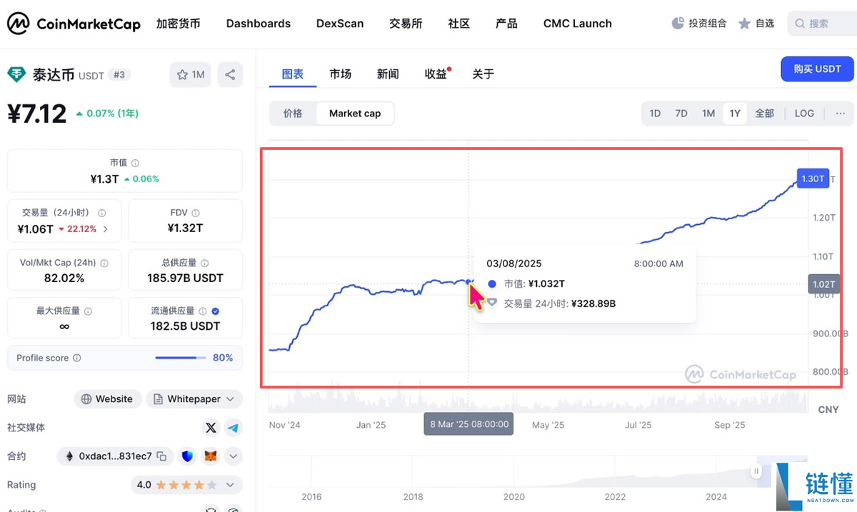Expand the Rating 4.0 dropdown

[x=230, y=485]
